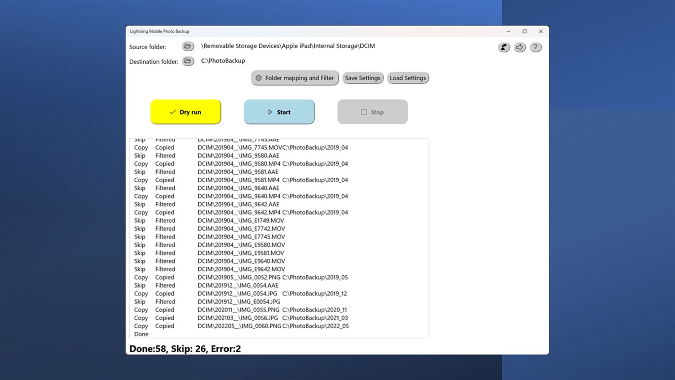Open the destination folder browse icon
675x380 pixels.
click(188, 61)
